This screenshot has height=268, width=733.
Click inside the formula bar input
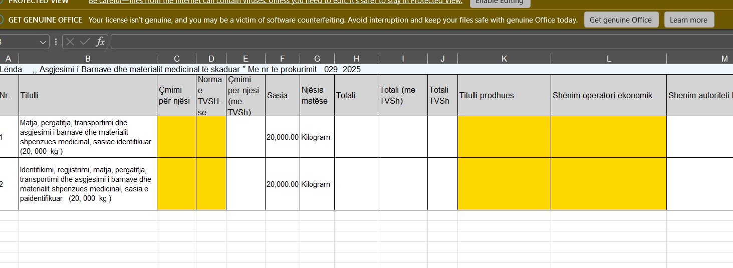point(401,42)
